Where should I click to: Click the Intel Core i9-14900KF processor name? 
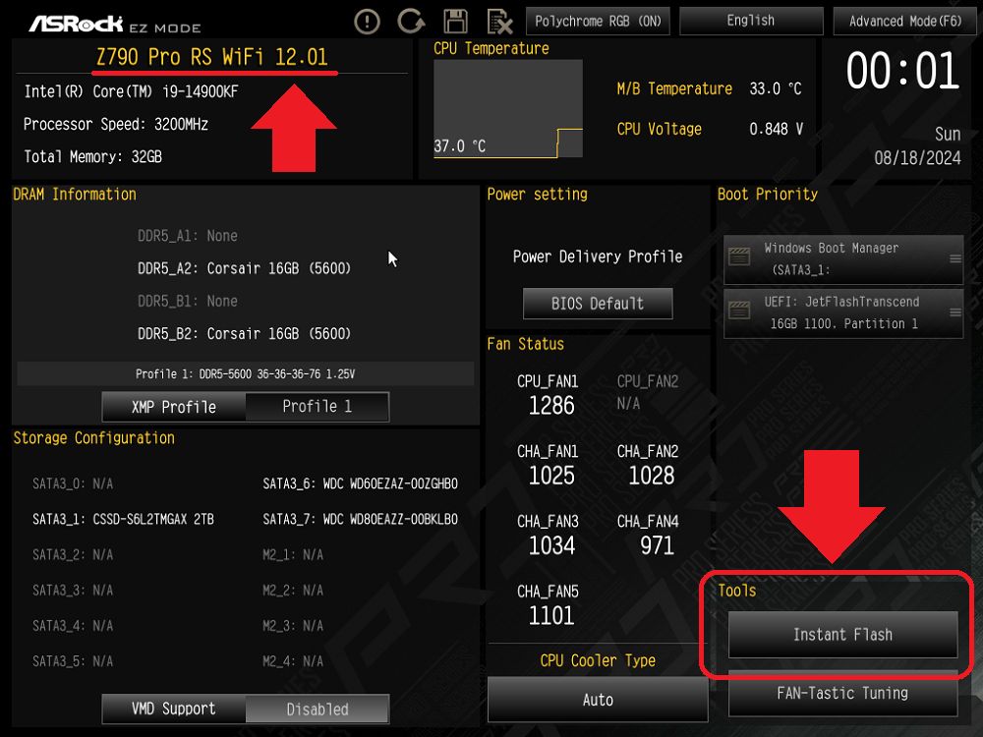[x=131, y=91]
